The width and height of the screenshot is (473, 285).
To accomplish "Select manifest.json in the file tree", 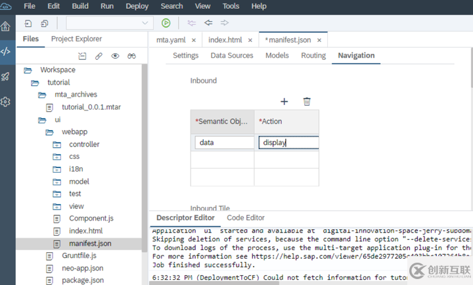I will click(x=90, y=244).
